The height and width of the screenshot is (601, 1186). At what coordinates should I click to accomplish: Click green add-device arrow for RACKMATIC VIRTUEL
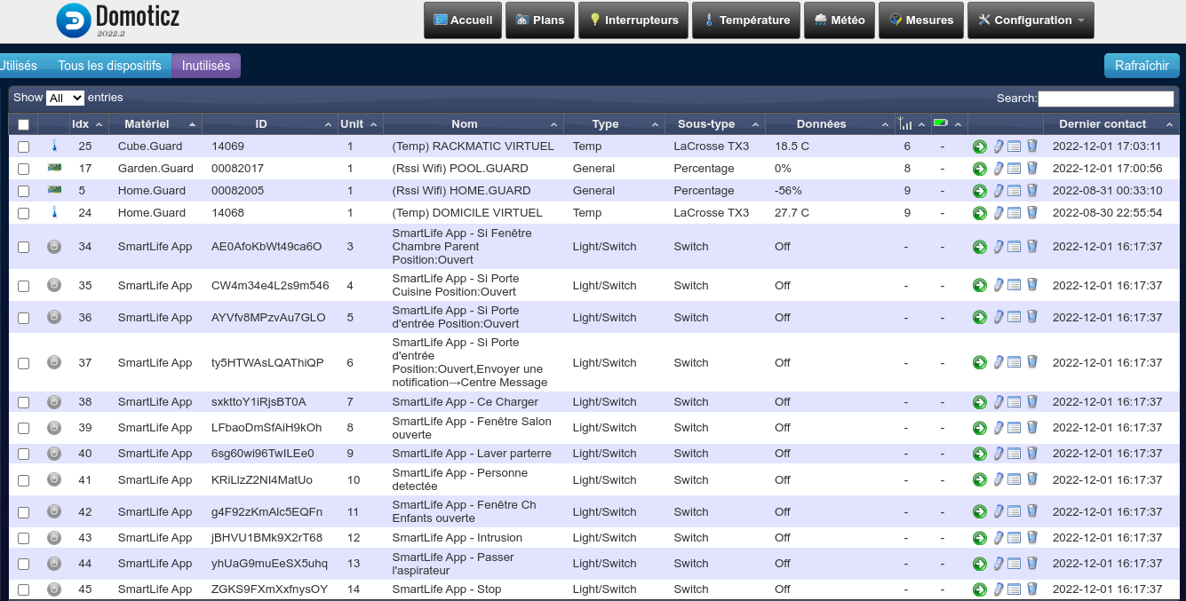coord(979,146)
